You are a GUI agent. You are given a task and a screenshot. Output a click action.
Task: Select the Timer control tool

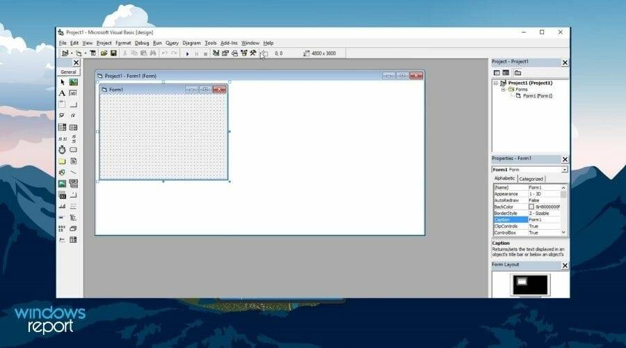click(63, 150)
